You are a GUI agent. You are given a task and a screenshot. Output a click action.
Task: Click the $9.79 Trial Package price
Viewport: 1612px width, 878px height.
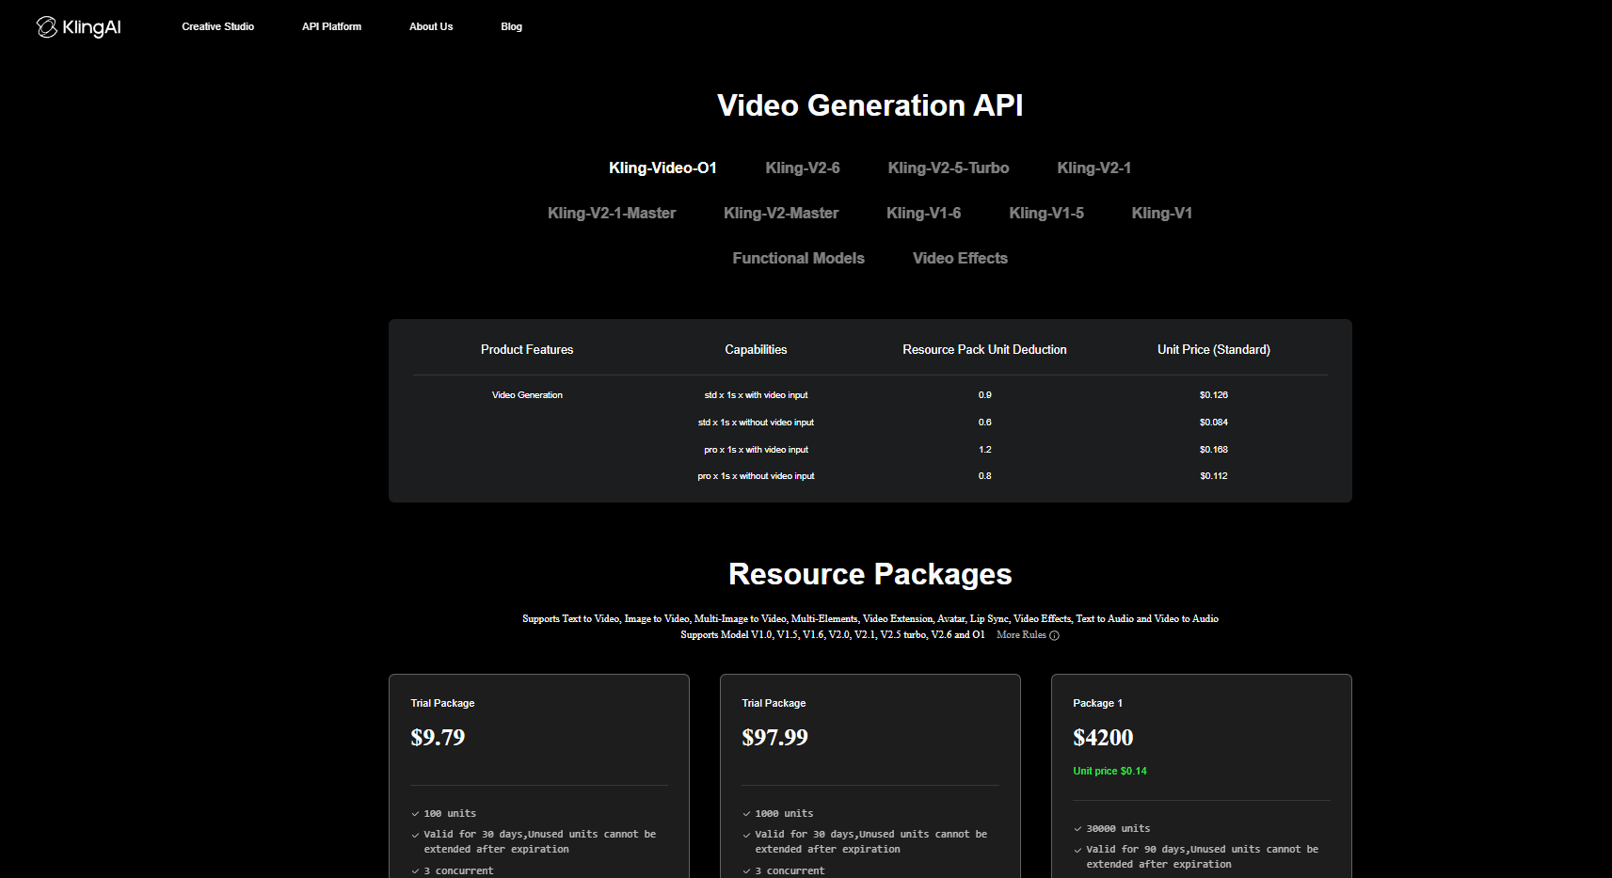coord(438,737)
